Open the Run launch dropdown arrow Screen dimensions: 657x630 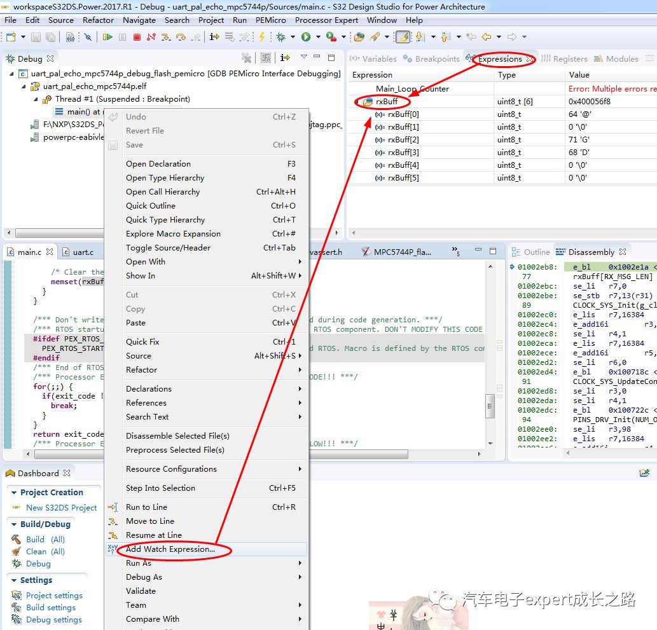coord(318,37)
